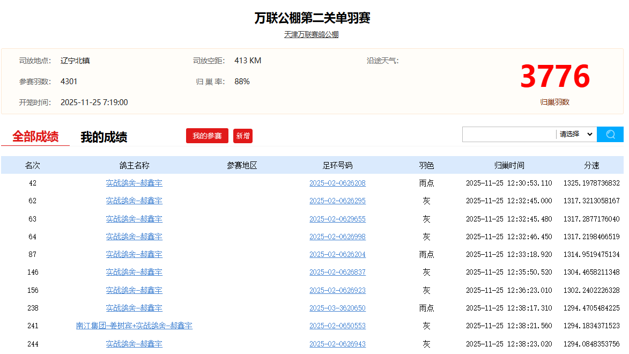Open ring number 2025-02-0626837

[337, 272]
